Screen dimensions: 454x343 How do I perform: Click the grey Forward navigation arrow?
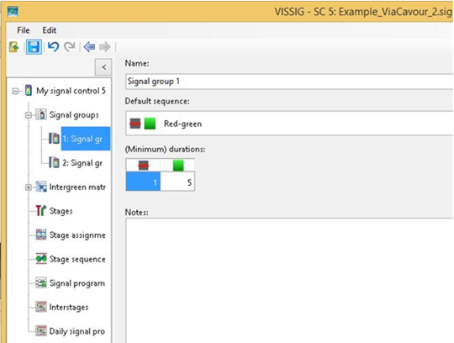tap(105, 46)
